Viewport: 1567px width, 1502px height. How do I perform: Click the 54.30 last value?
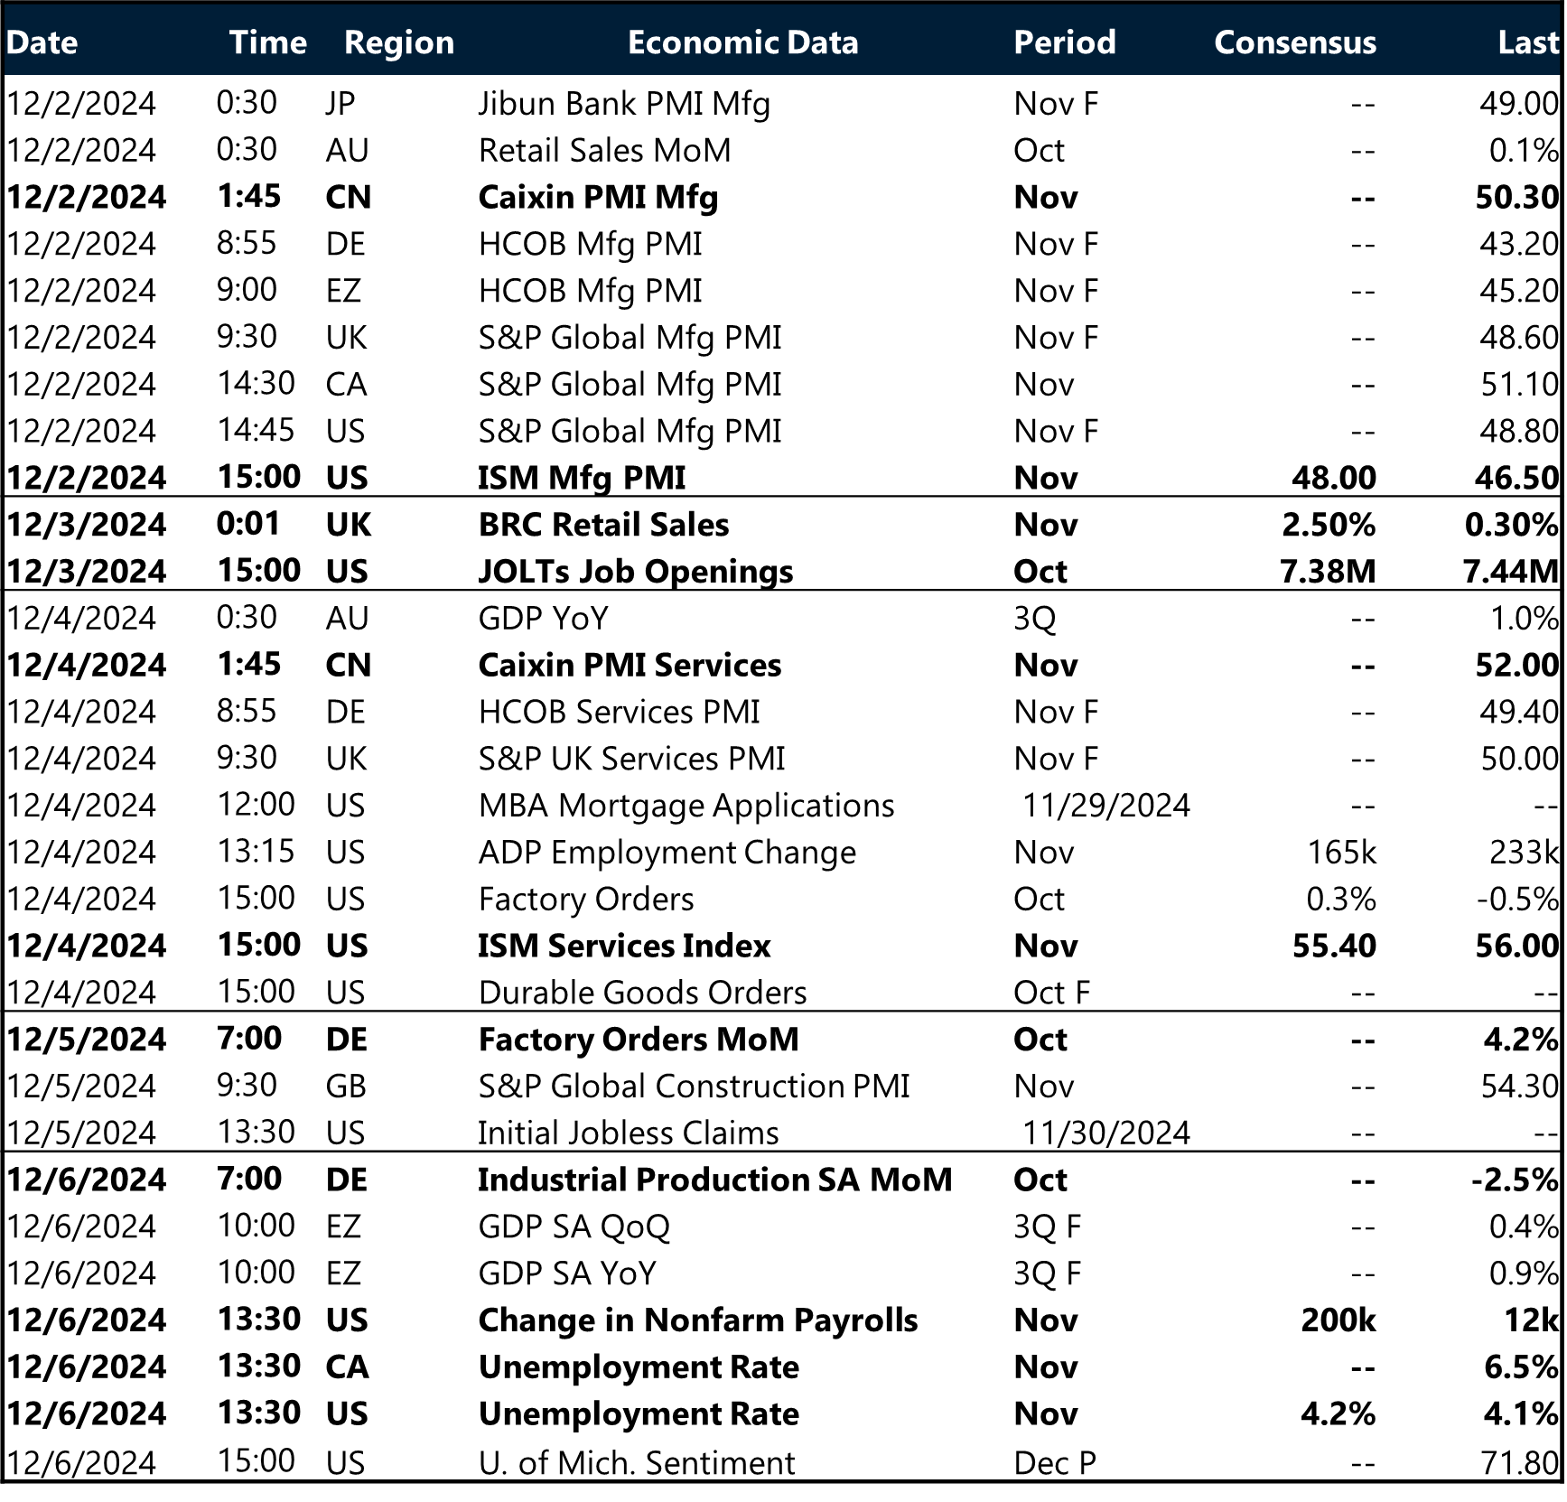click(x=1519, y=1087)
